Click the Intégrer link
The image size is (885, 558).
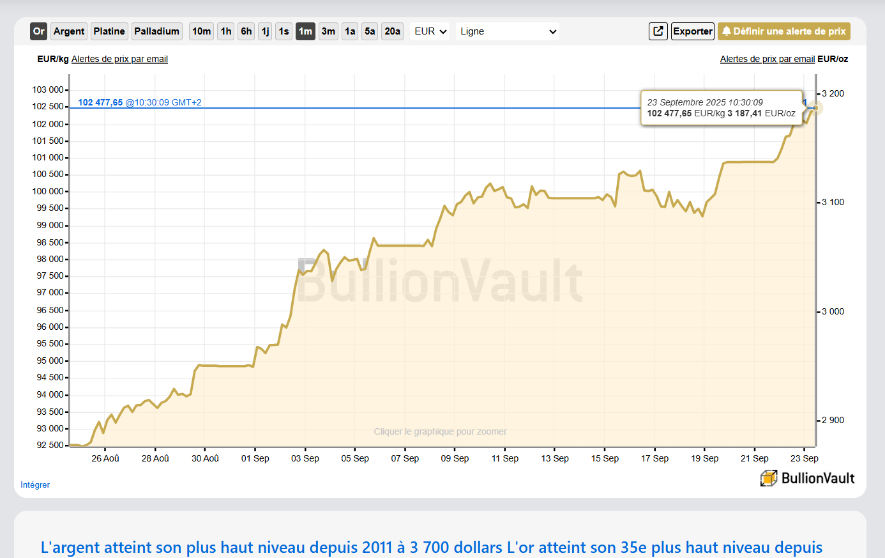tap(35, 485)
